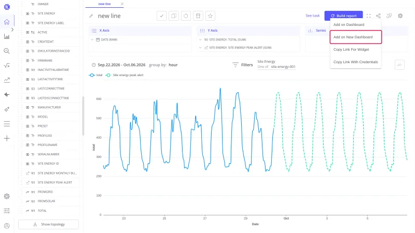Click the pencil rename icon beside title
The image size is (415, 233).
point(91,16)
